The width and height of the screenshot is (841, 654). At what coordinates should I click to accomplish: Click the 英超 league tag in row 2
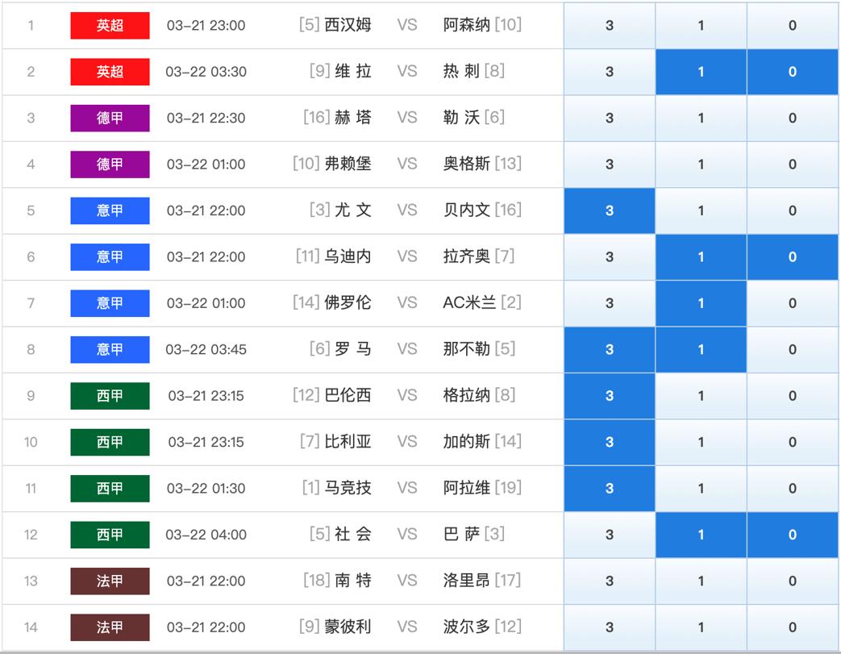[110, 72]
